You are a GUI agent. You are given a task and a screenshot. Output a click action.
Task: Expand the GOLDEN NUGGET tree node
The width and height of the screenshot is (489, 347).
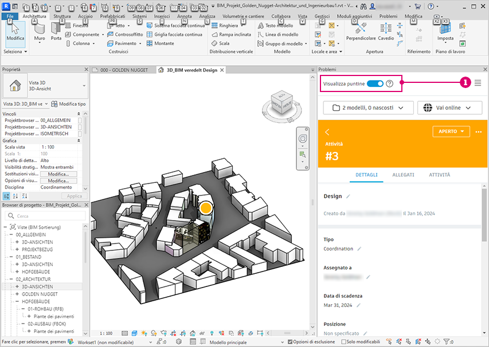click(17, 294)
